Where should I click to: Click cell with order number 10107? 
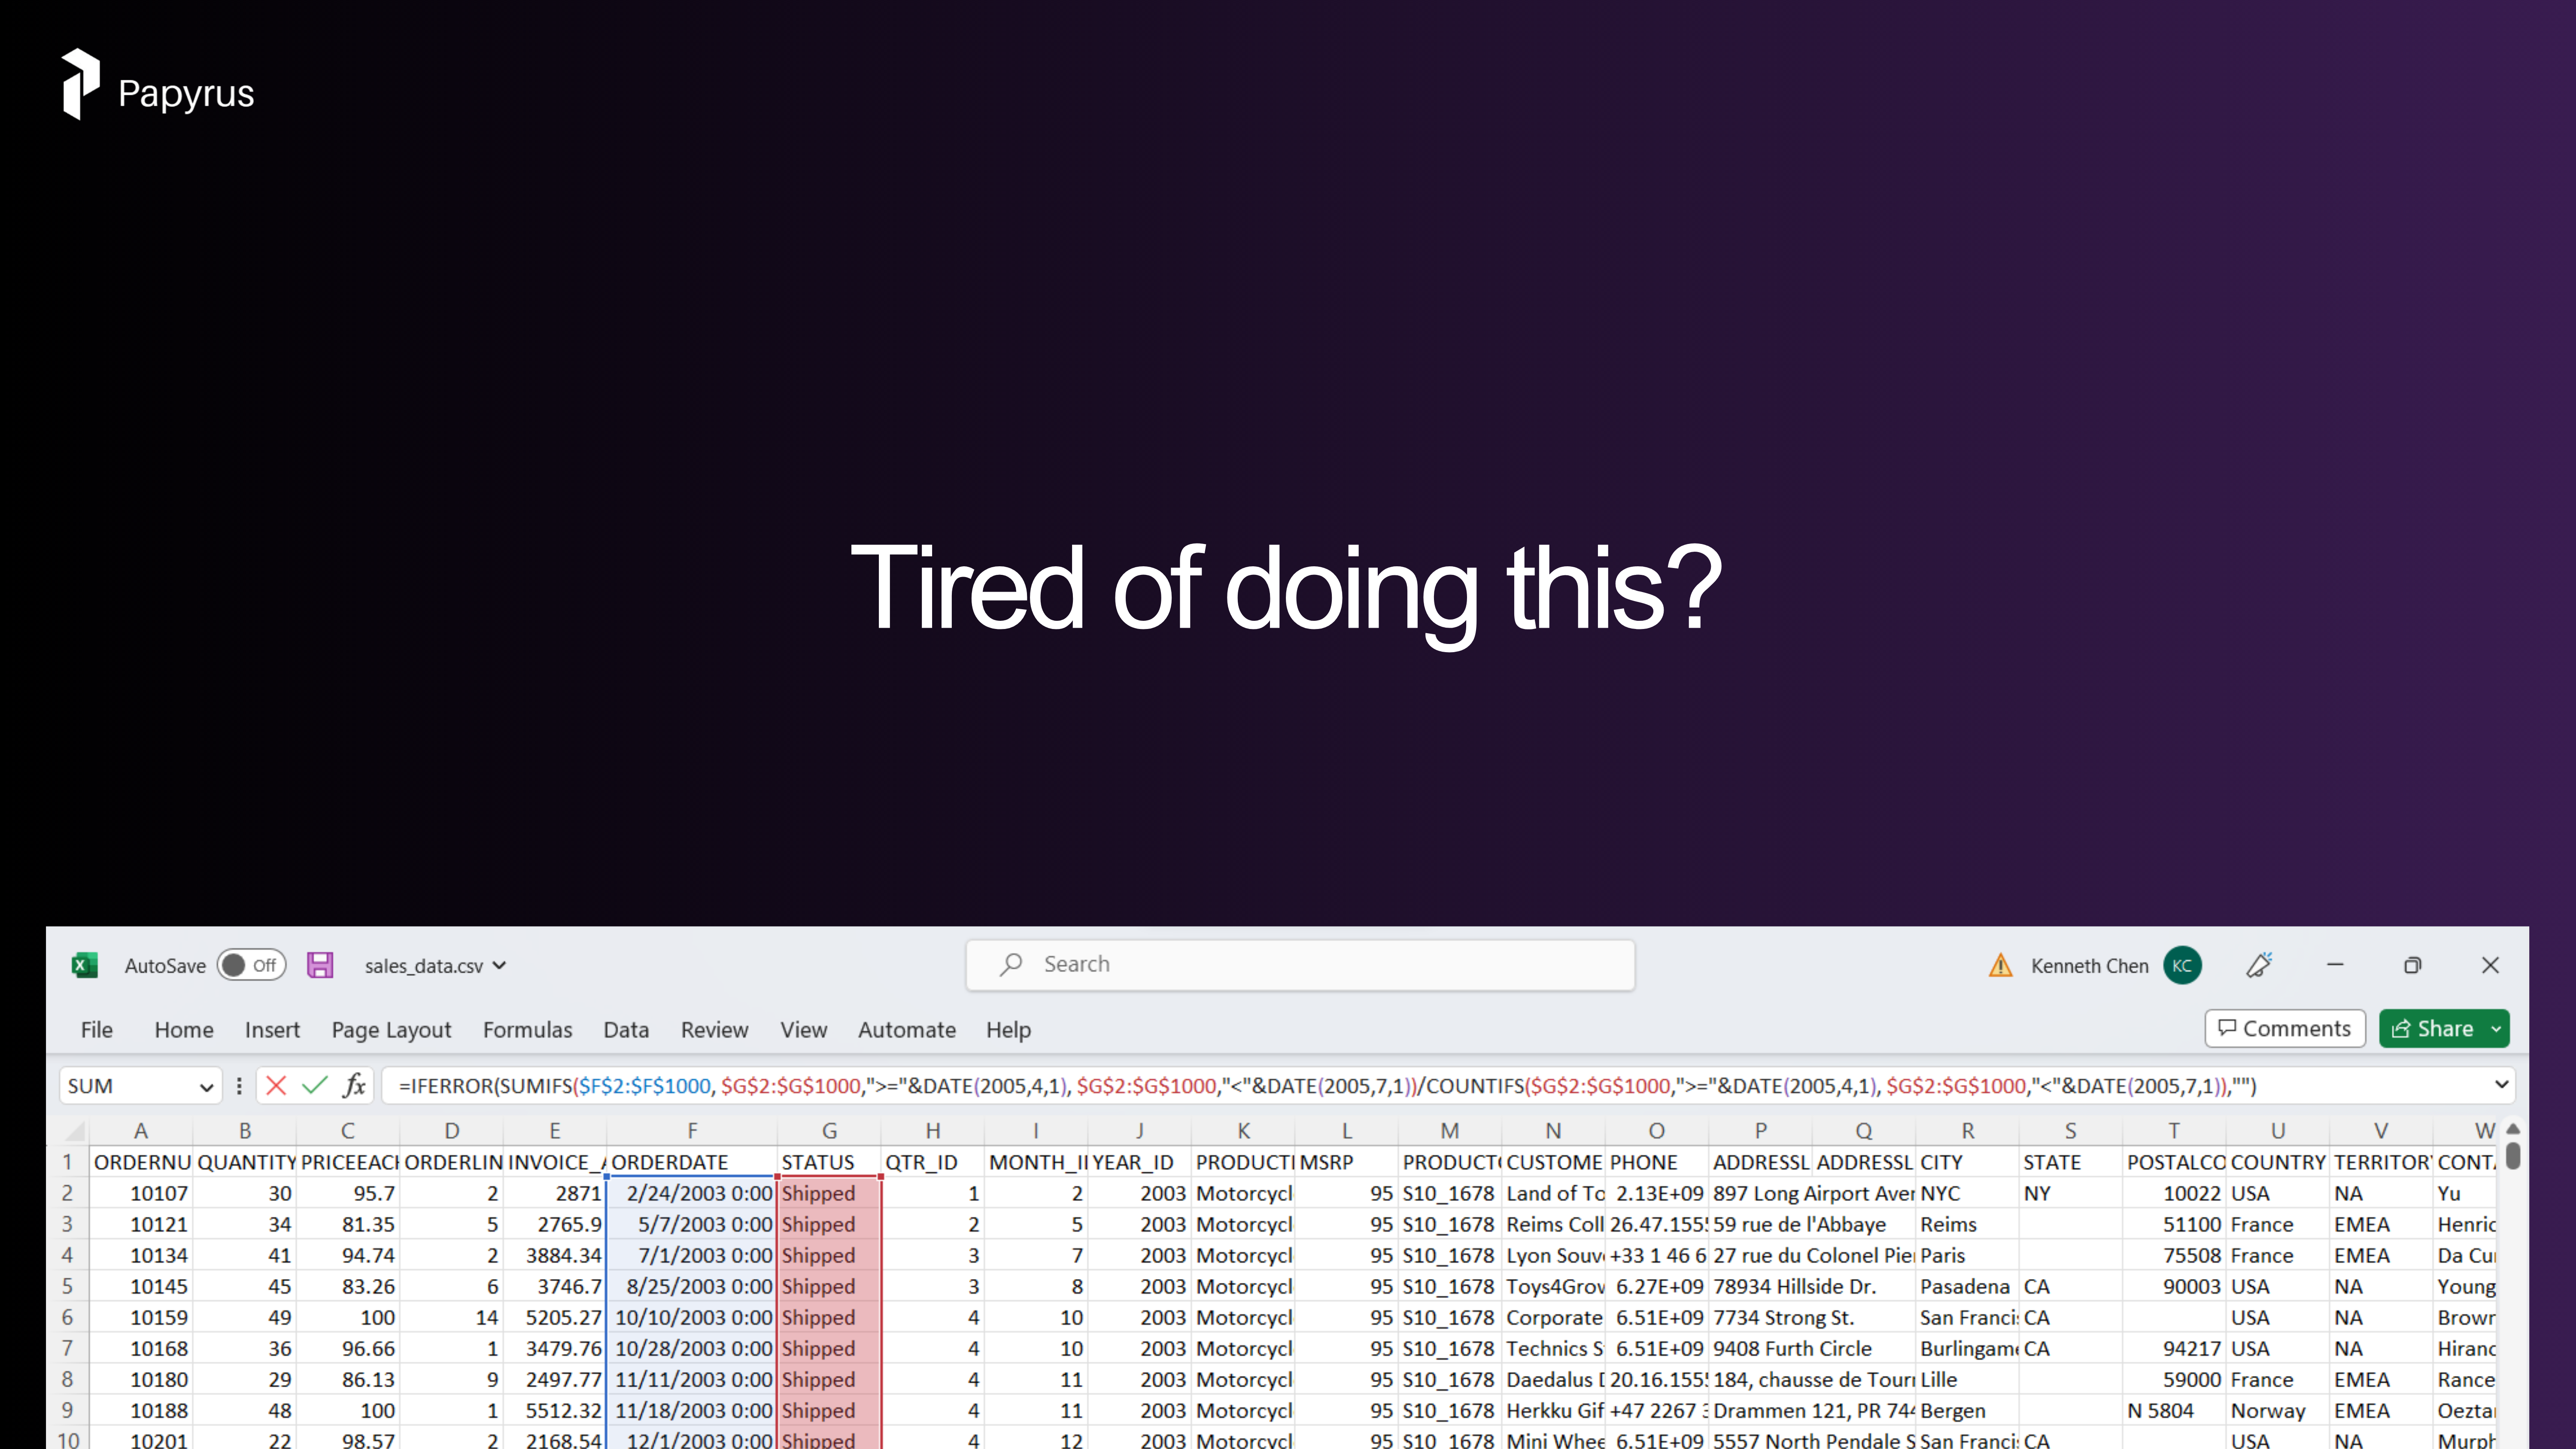[x=141, y=1193]
